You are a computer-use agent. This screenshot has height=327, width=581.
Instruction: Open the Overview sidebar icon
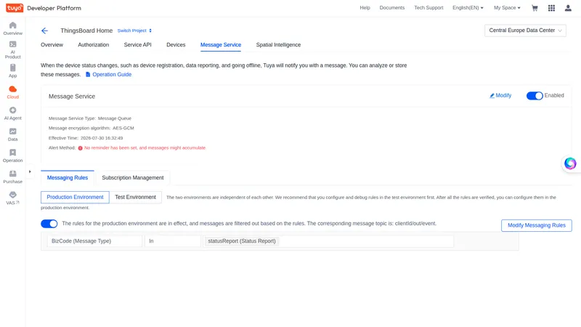point(12,28)
